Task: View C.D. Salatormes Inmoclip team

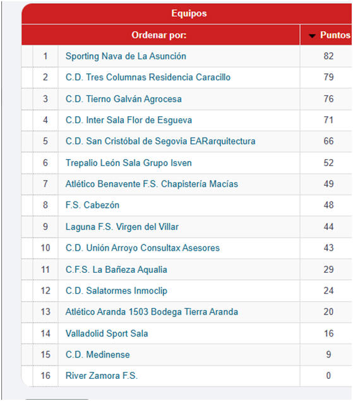Action: tap(116, 290)
